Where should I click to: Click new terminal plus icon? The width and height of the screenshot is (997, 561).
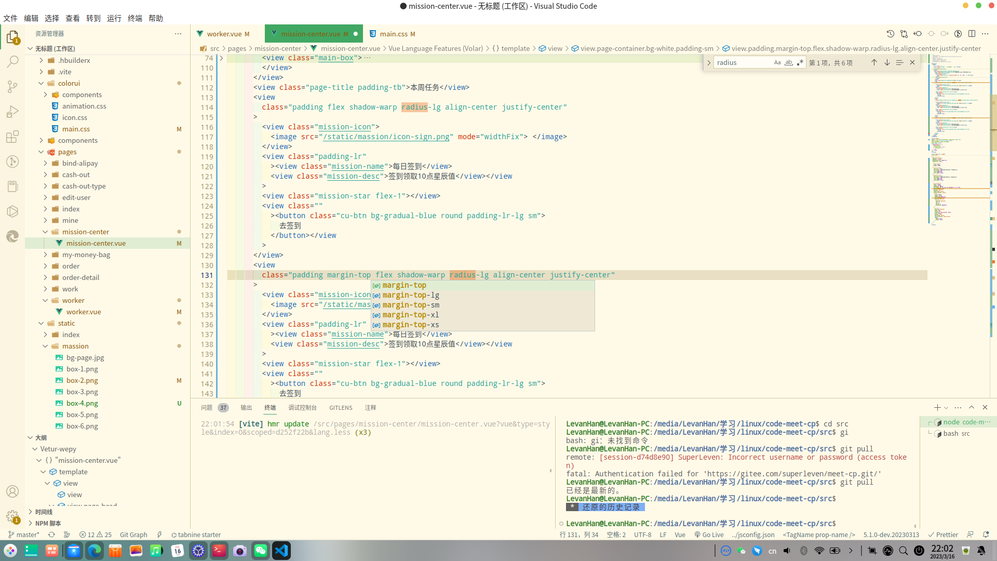[937, 408]
